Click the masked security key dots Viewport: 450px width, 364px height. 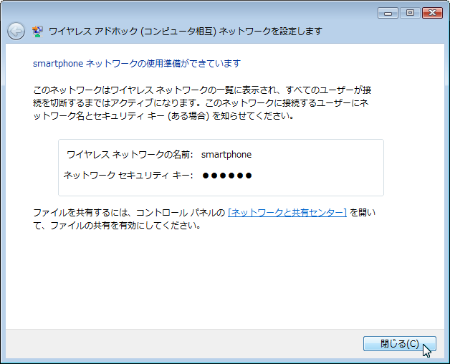coord(227,176)
